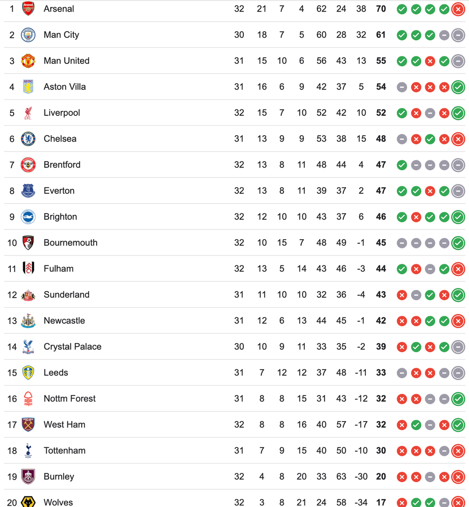
Task: Click the Liverpool crest icon
Action: pos(28,113)
